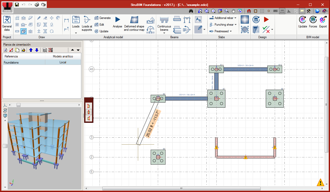The image size is (330, 192).
Task: Click Loads at supports icon
Action: (x=87, y=23)
